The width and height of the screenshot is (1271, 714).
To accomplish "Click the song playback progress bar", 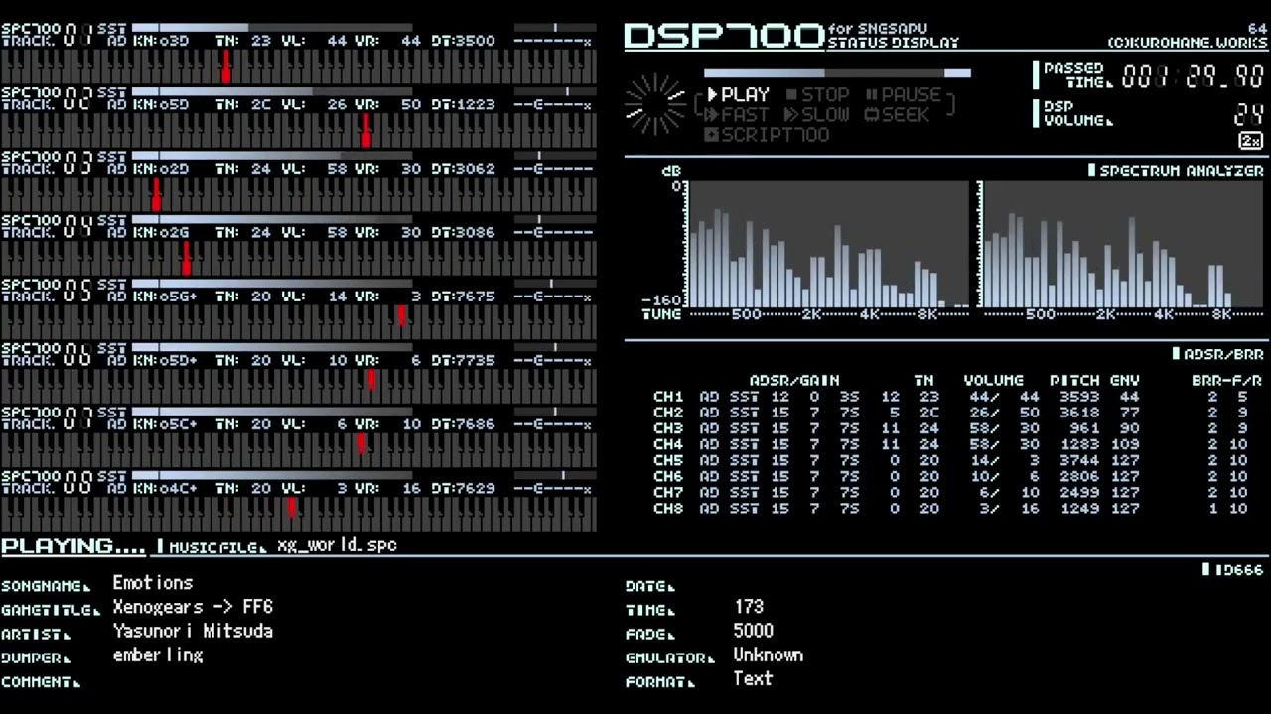I will pos(837,73).
